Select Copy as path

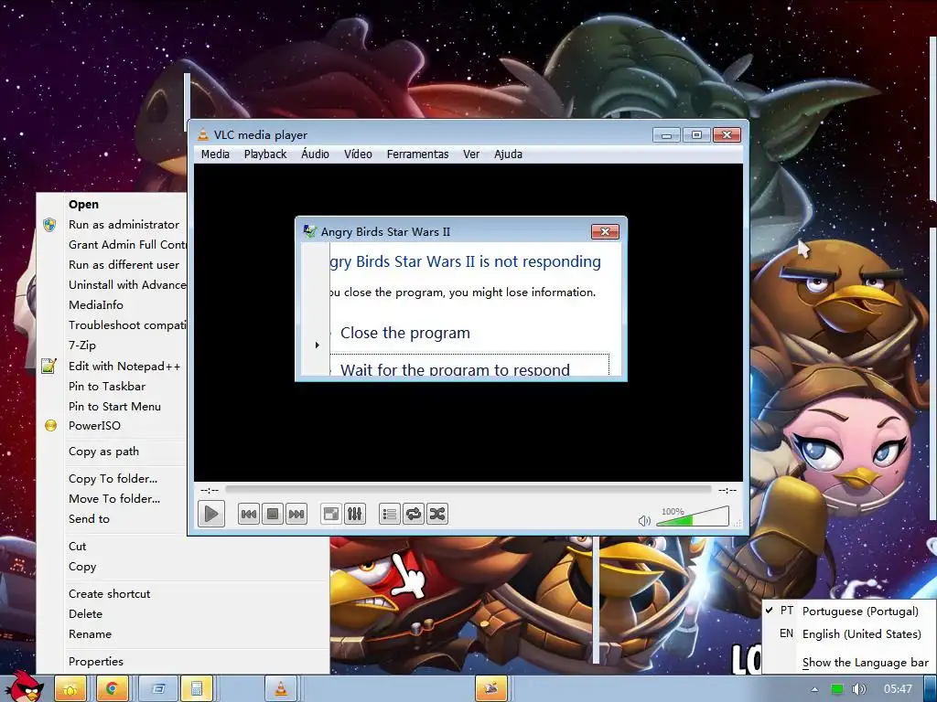(103, 452)
